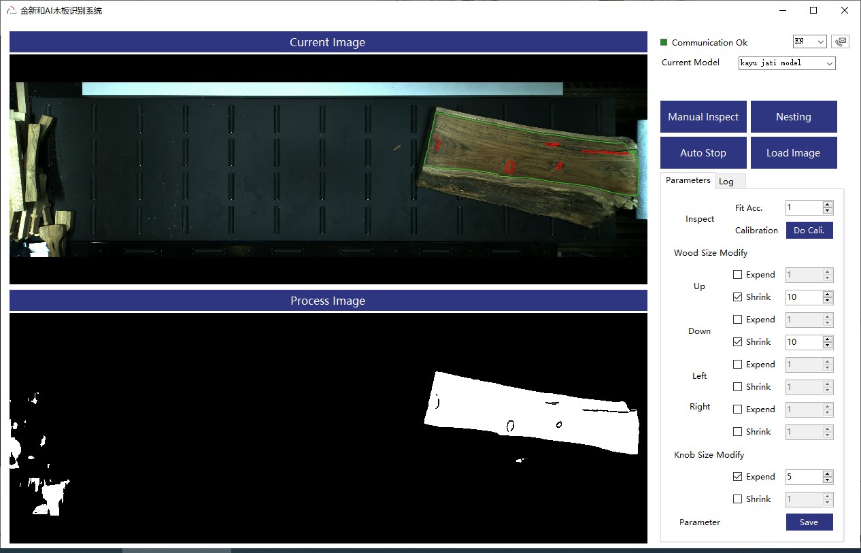Increase the Fit Acc. value with up arrow
This screenshot has width=861, height=553.
click(828, 204)
